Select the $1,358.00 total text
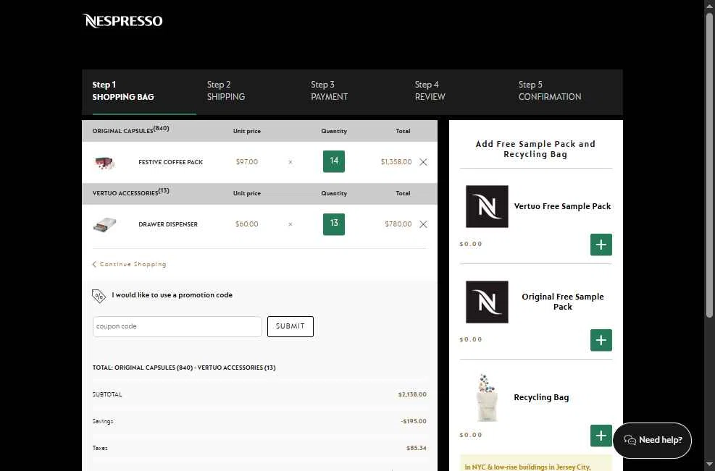Image resolution: width=715 pixels, height=471 pixels. pyautogui.click(x=396, y=162)
